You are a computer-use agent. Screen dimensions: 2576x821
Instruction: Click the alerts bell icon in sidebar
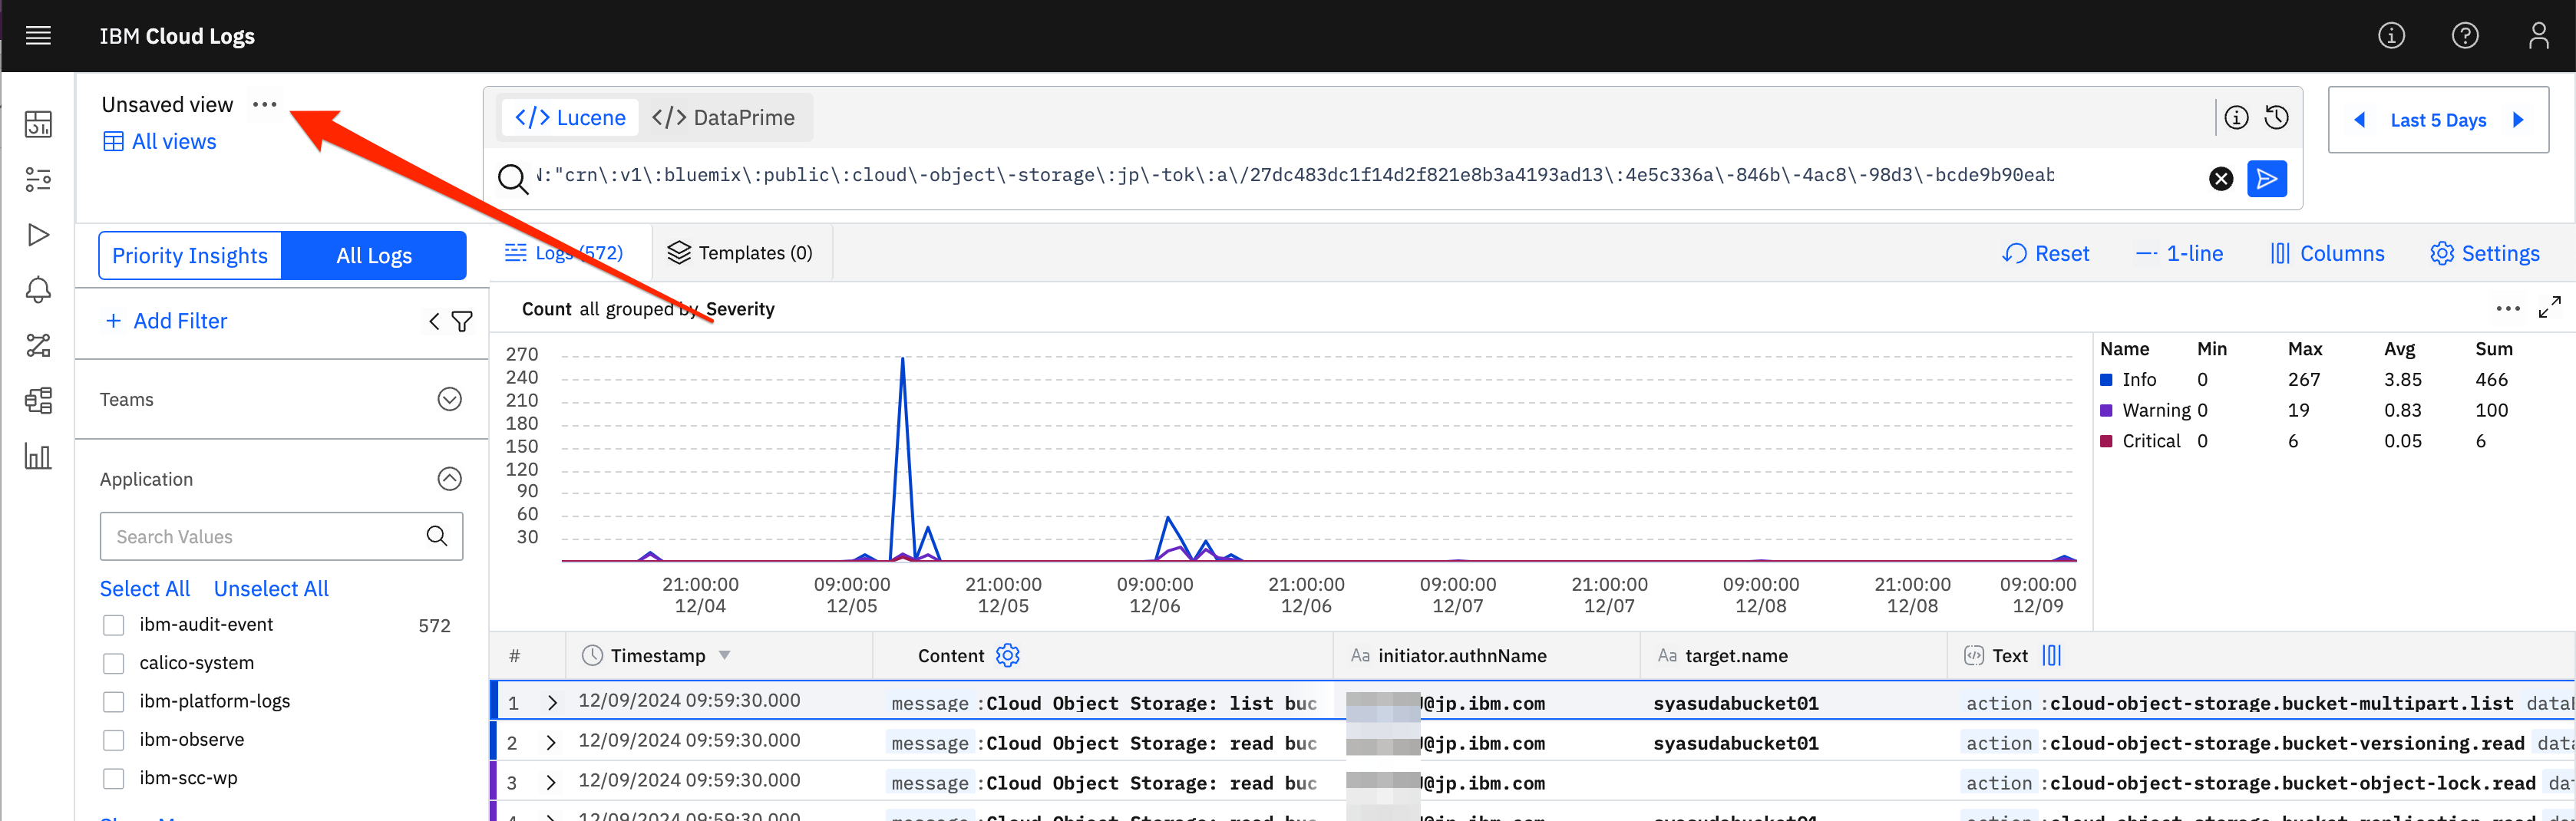pyautogui.click(x=38, y=290)
